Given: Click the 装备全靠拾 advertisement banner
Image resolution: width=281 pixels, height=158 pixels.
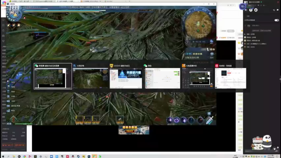Looking at the screenshot, I should [134, 130].
